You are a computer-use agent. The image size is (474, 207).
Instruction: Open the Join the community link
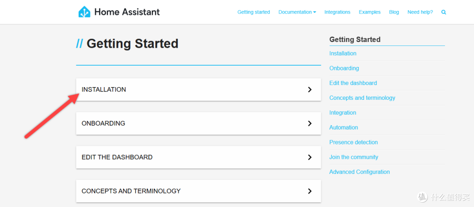[x=354, y=157]
